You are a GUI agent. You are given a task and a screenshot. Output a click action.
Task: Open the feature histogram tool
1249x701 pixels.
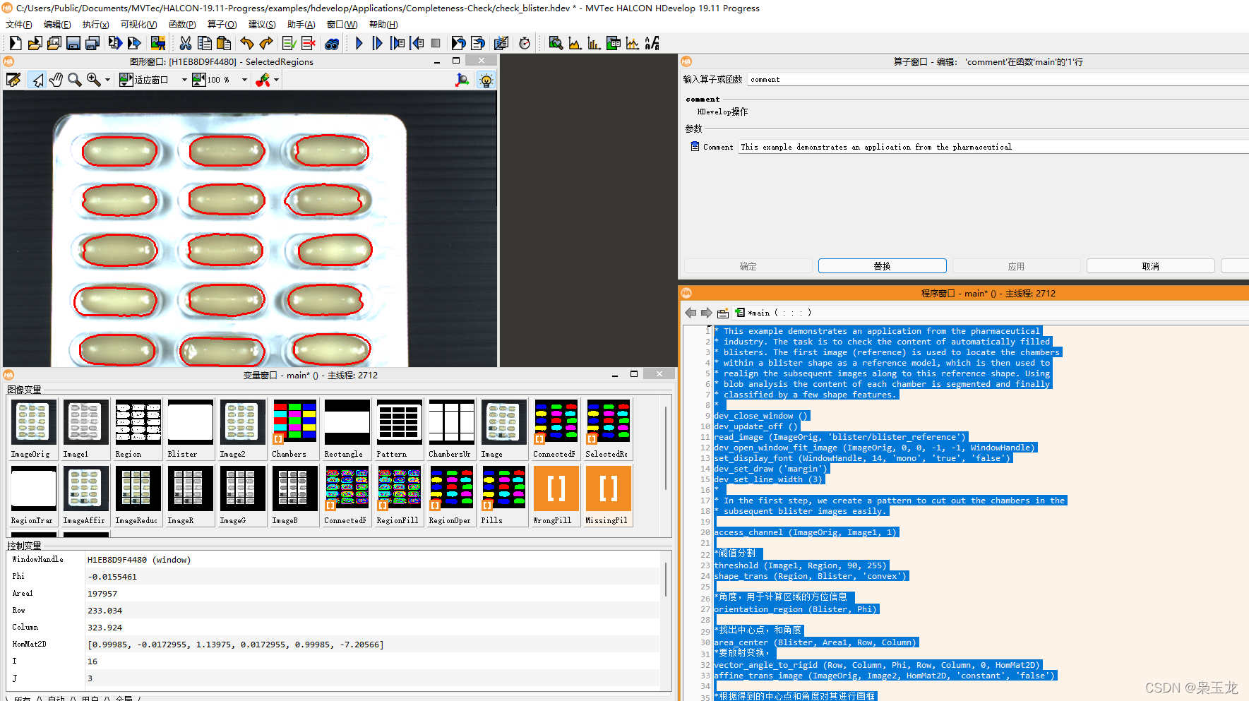coord(594,43)
